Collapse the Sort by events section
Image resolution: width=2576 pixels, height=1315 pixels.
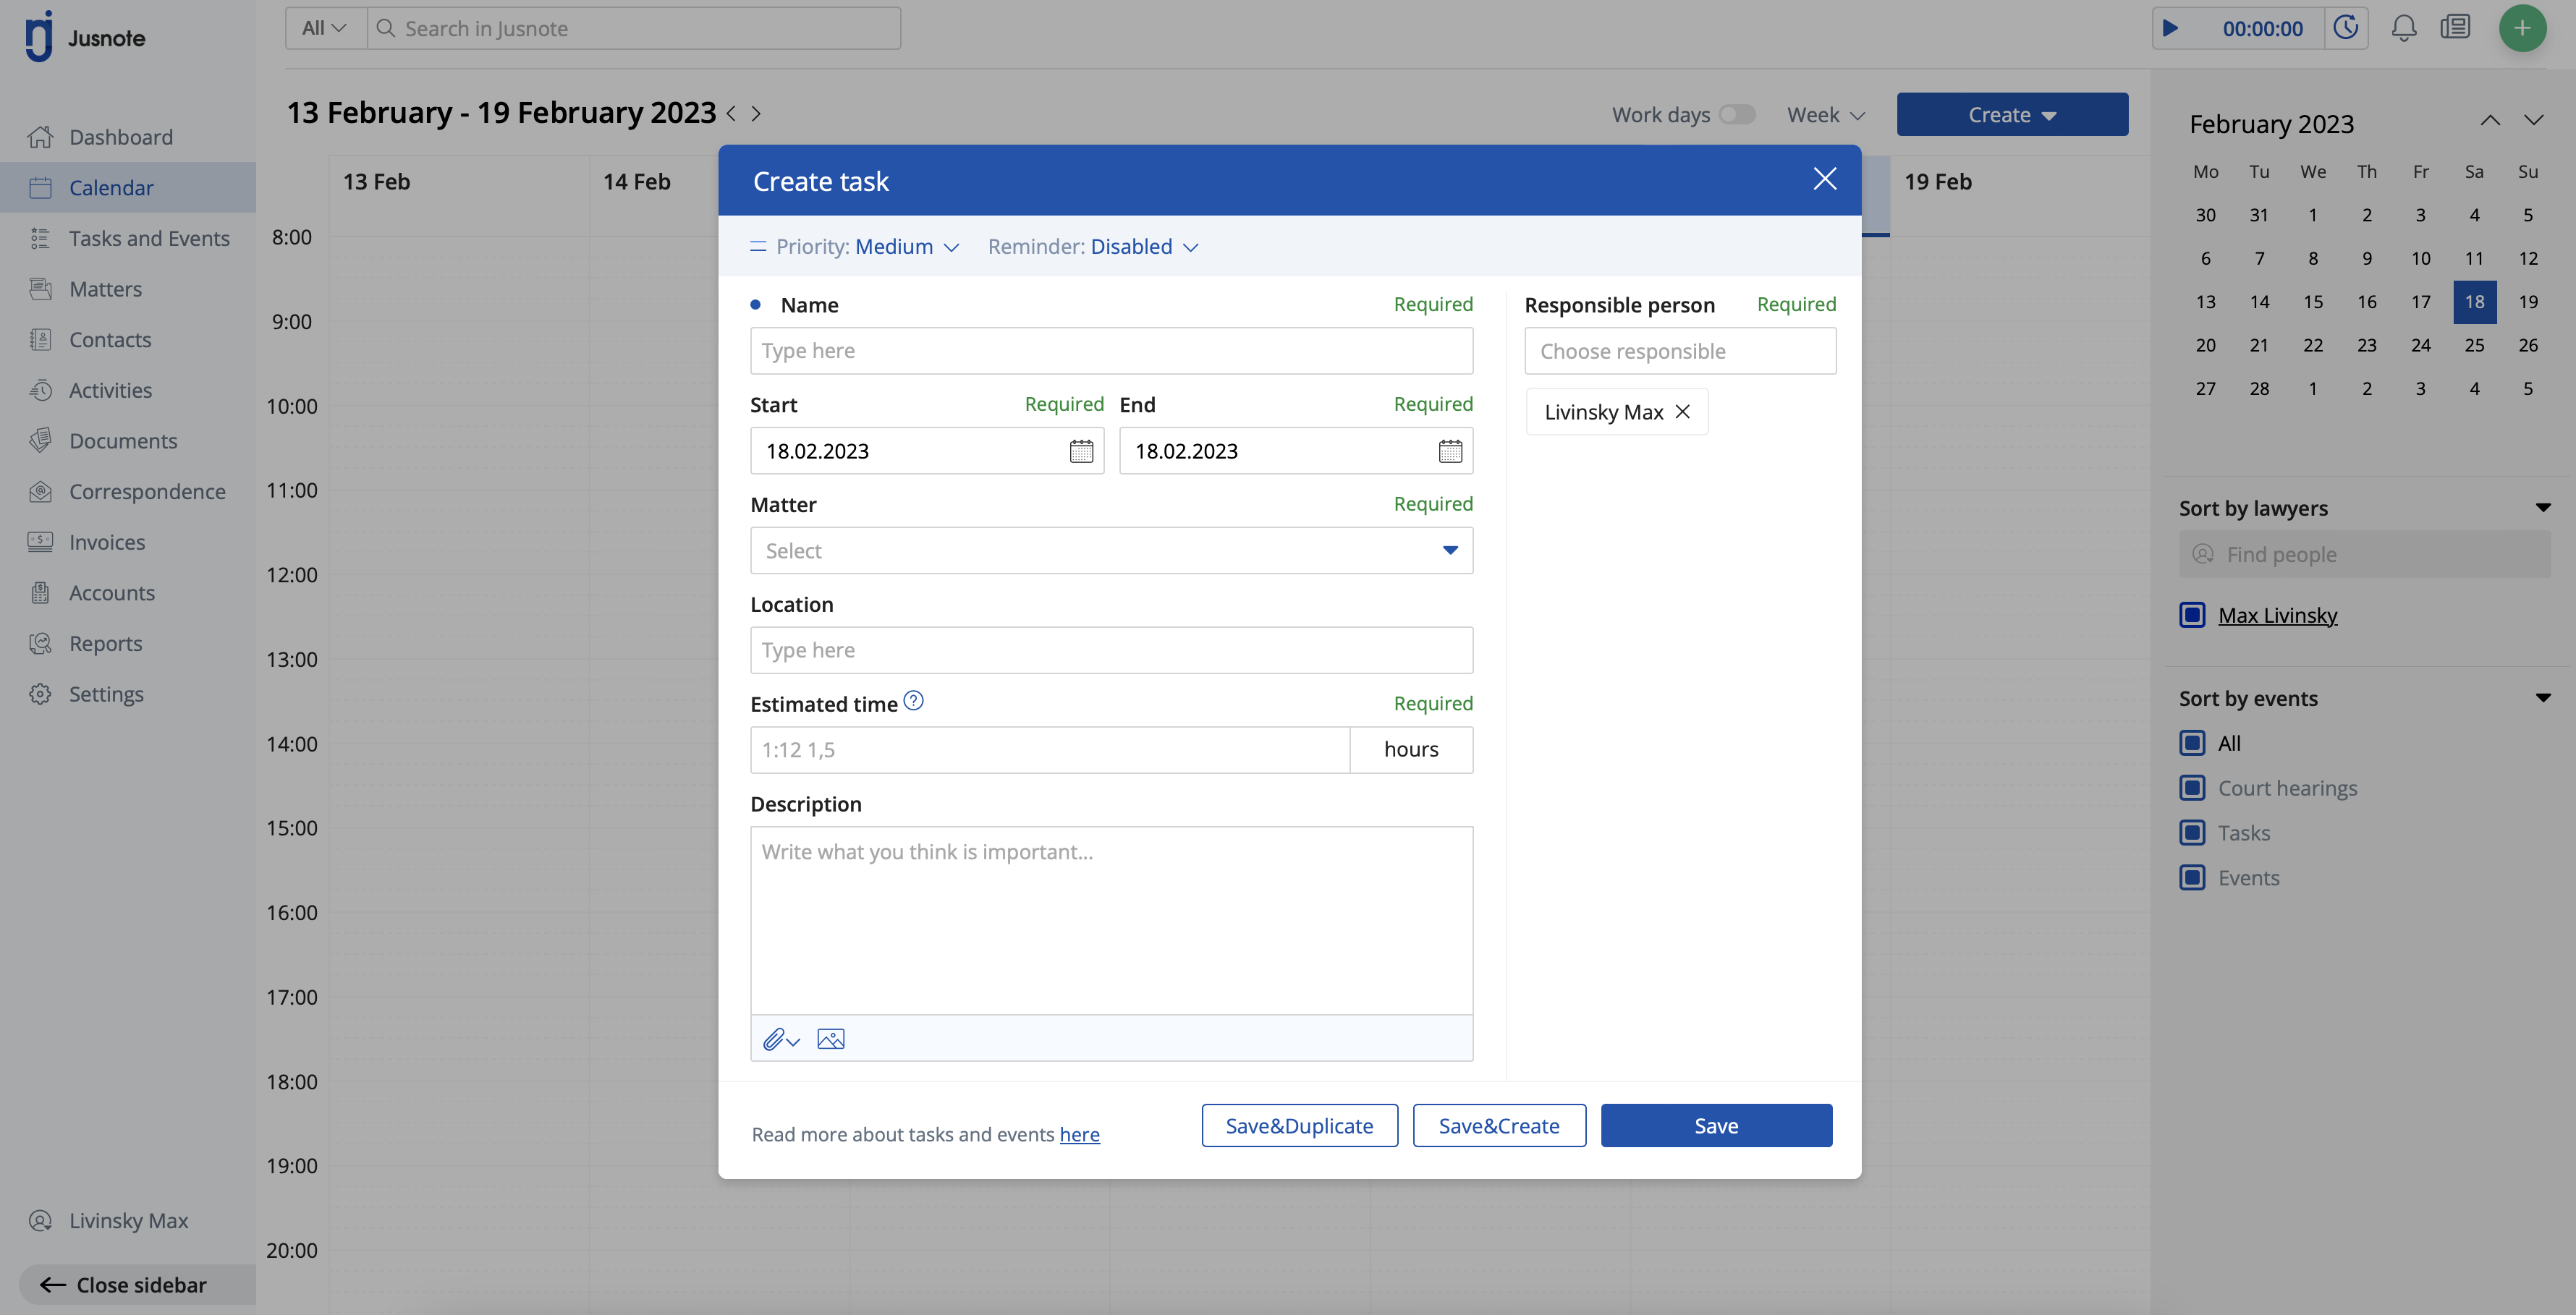(2543, 698)
